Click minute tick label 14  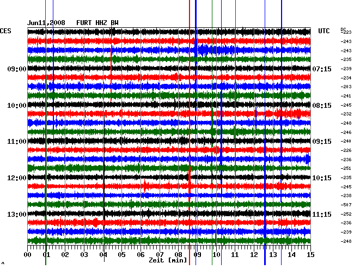point(292,255)
